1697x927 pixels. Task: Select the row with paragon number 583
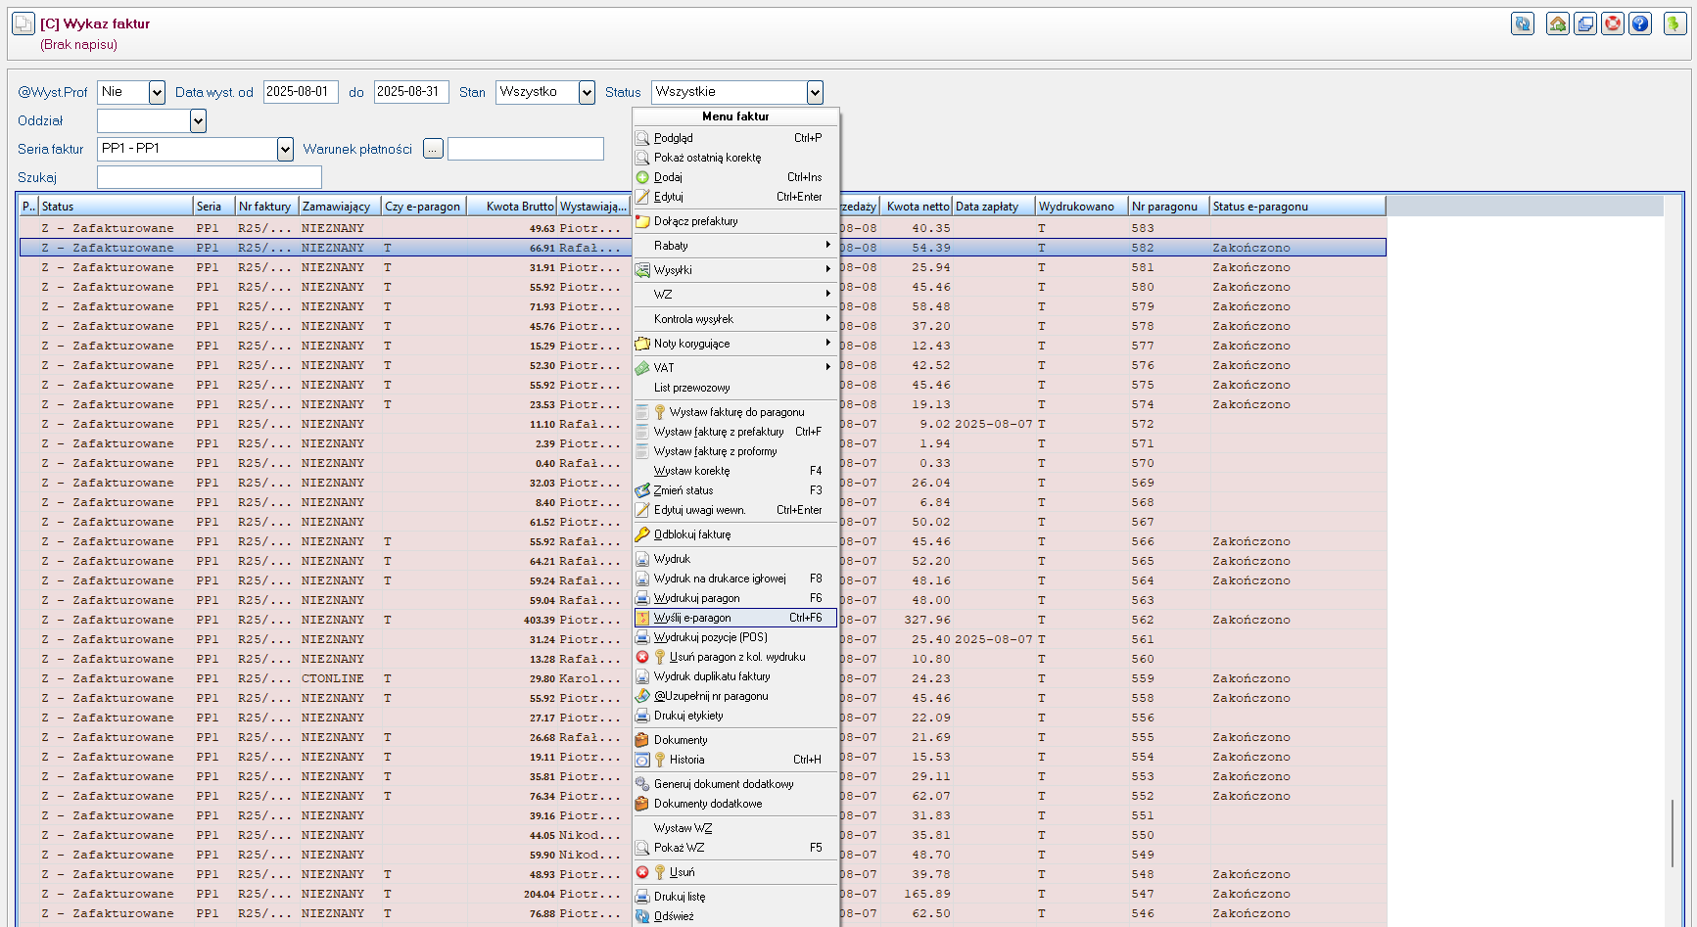[703, 228]
